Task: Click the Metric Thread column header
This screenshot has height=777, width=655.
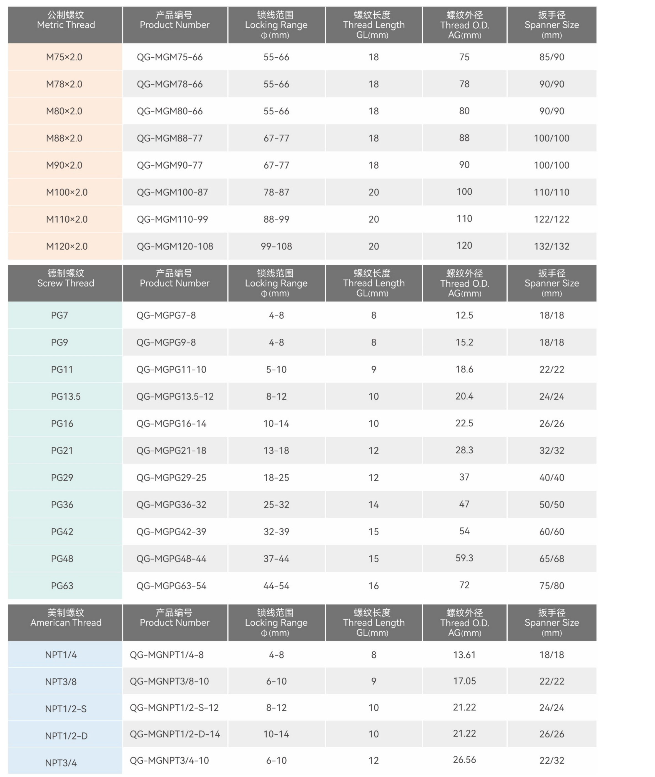Action: [65, 24]
